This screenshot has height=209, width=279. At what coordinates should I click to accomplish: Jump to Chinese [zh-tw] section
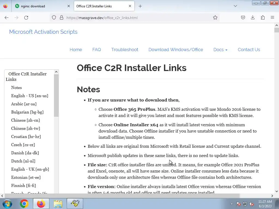click(x=25, y=128)
